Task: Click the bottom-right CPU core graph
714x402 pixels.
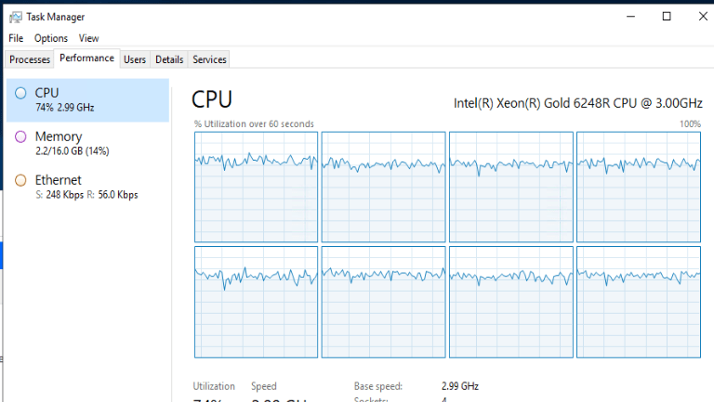Action: [638, 302]
